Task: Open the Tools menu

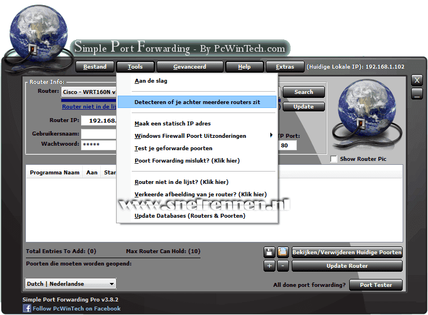Action: pos(135,66)
